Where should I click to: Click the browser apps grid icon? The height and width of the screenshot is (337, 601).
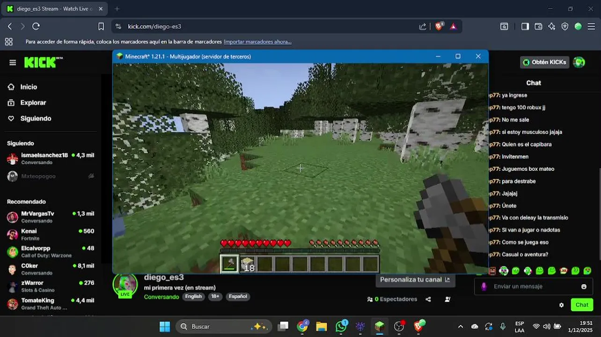coord(9,42)
